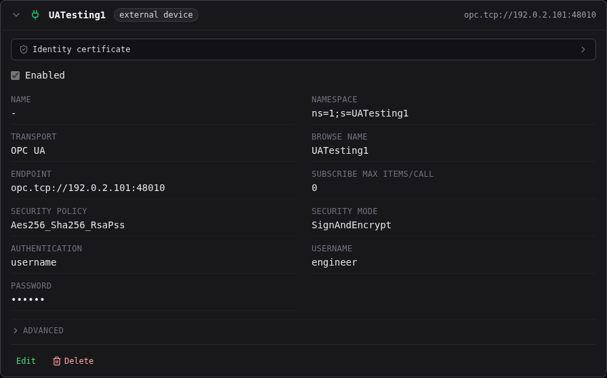This screenshot has width=607, height=378.
Task: Click the PASSWORD field label
Action: coord(31,286)
